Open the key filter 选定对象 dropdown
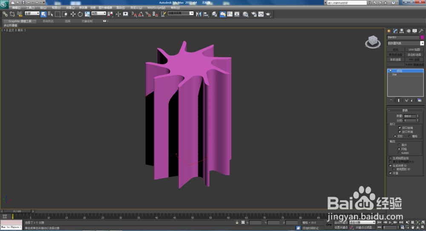This screenshot has width=426, height=231. pyautogui.click(x=362, y=222)
